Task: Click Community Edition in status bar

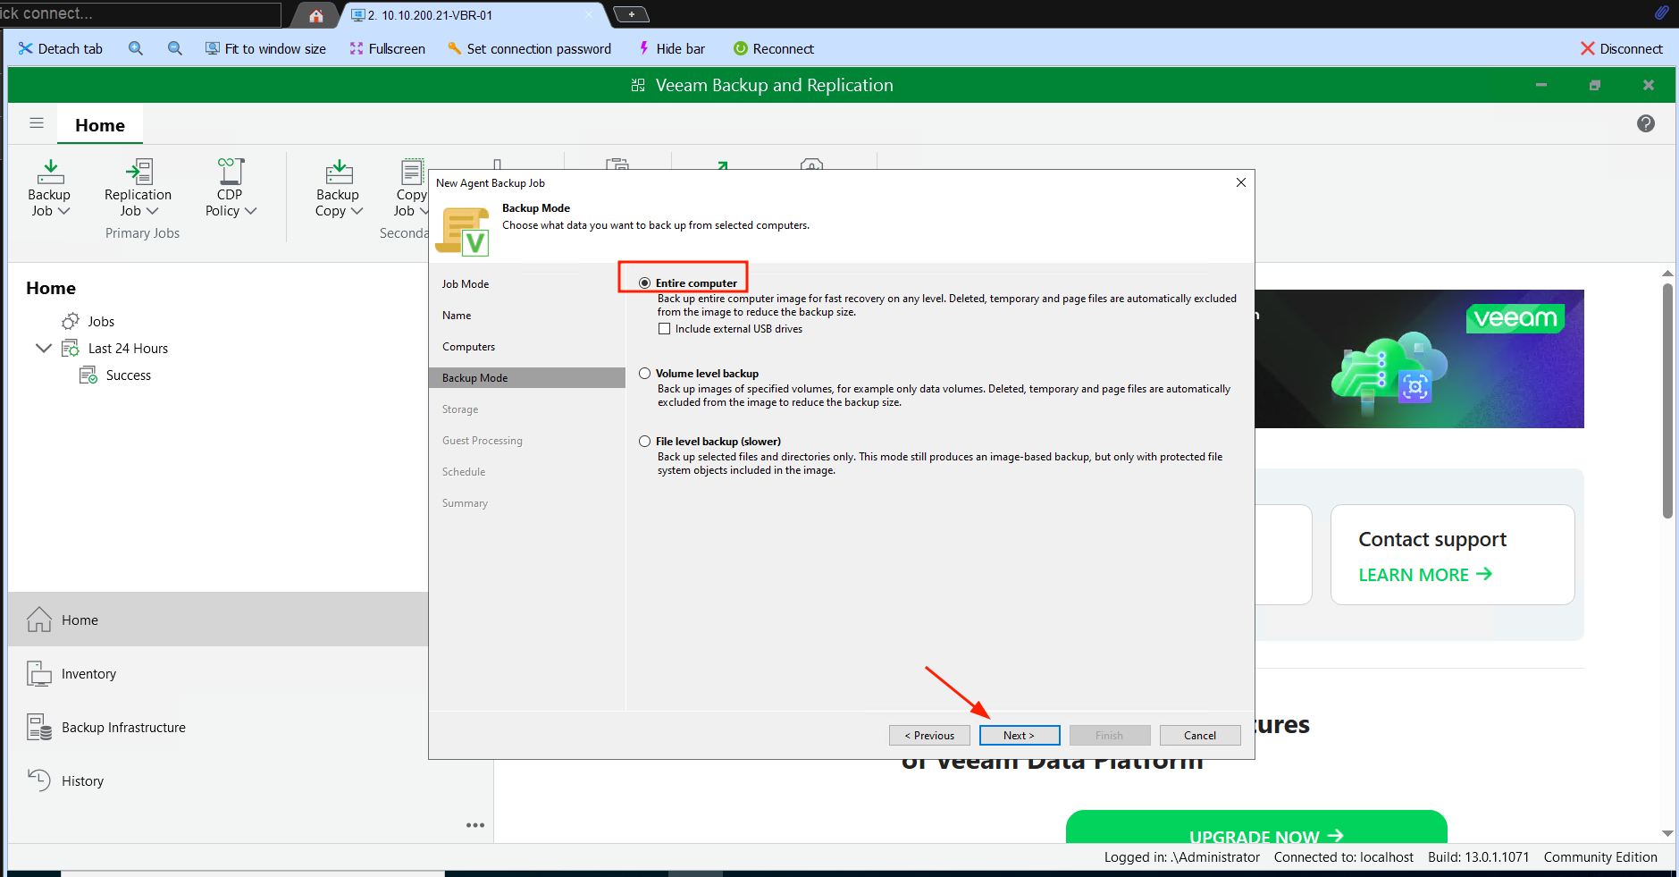Action: pos(1600,856)
